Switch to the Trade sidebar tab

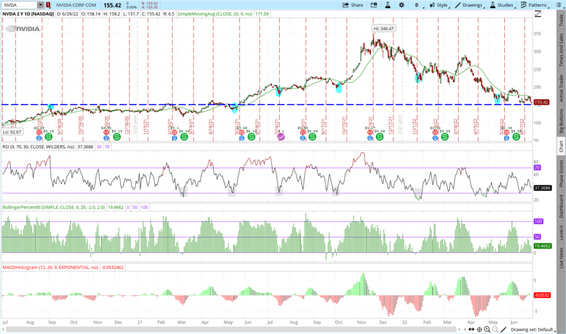[560, 20]
